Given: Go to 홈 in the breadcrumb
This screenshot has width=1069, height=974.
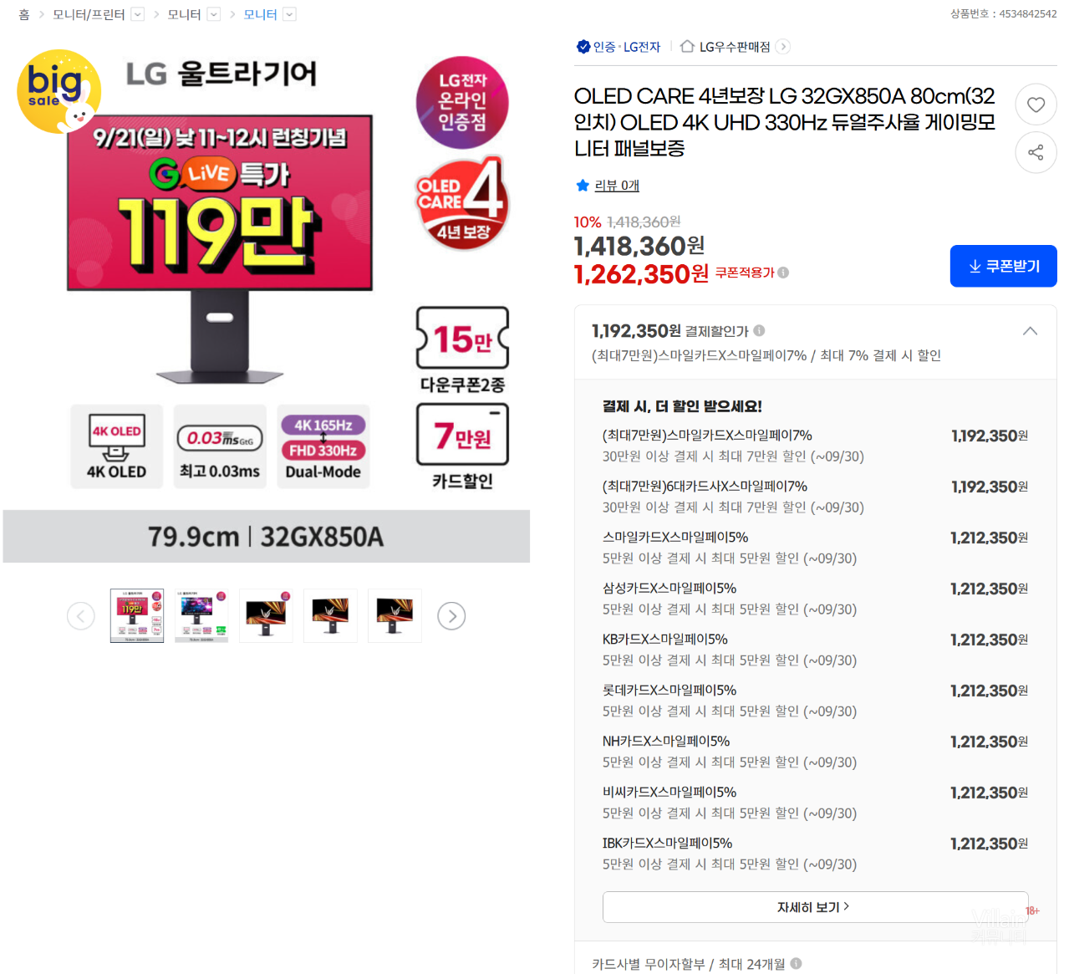Looking at the screenshot, I should pos(23,14).
